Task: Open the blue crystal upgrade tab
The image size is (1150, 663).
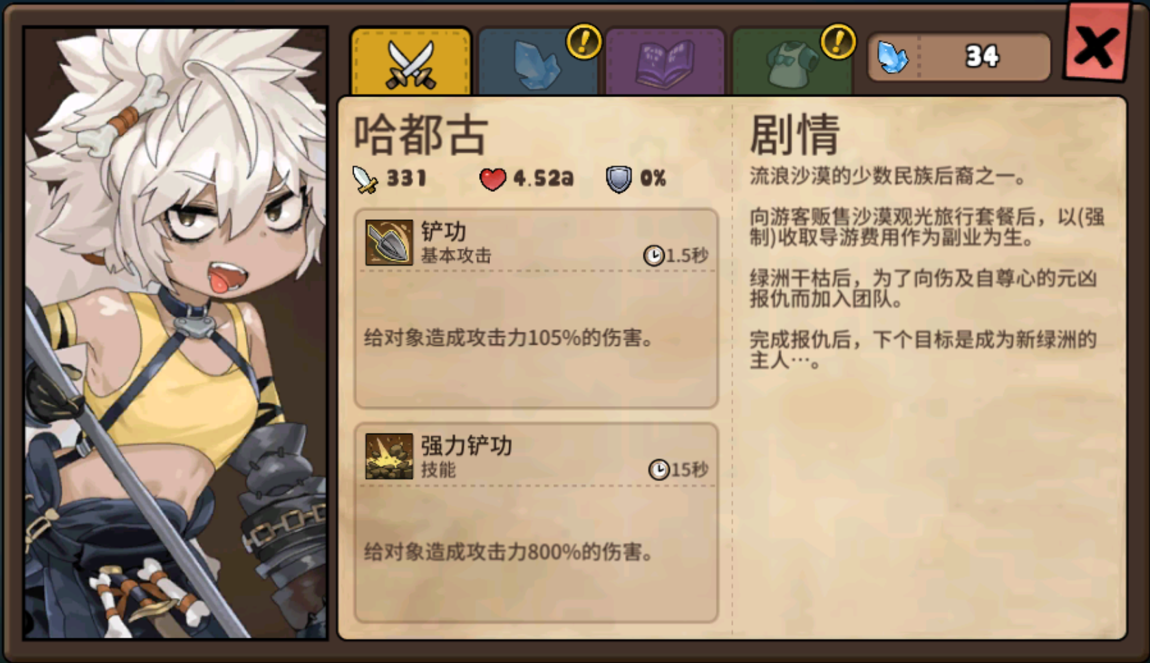Action: [x=537, y=63]
